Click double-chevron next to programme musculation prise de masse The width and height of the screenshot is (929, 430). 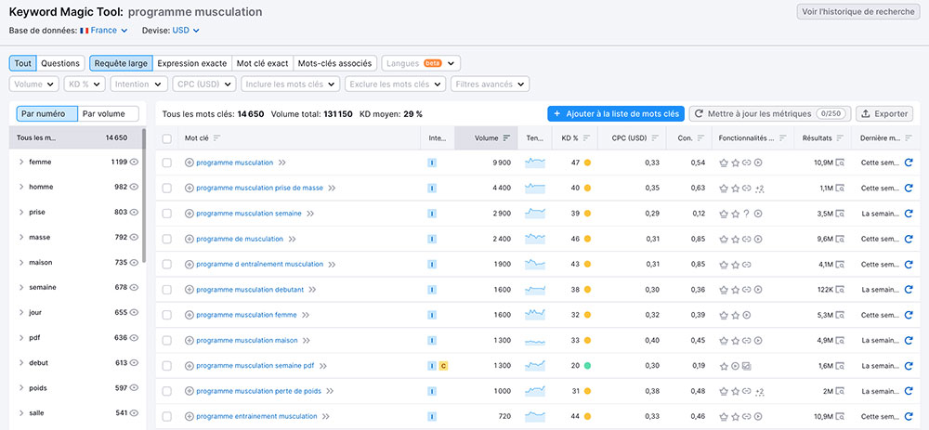click(332, 189)
